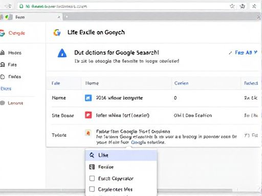Toggle the 'Eurch Ceperator' checkbox
262x196 pixels.
92,178
